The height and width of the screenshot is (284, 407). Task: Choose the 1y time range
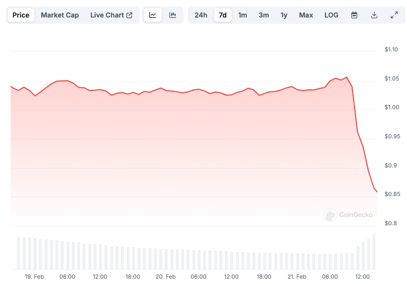click(x=284, y=15)
